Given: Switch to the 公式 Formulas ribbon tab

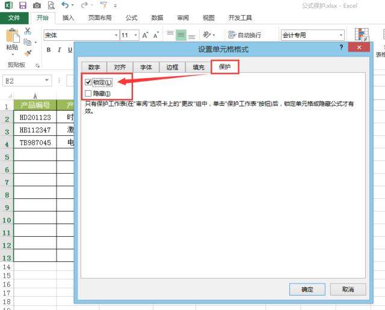Looking at the screenshot, I should coord(131,18).
